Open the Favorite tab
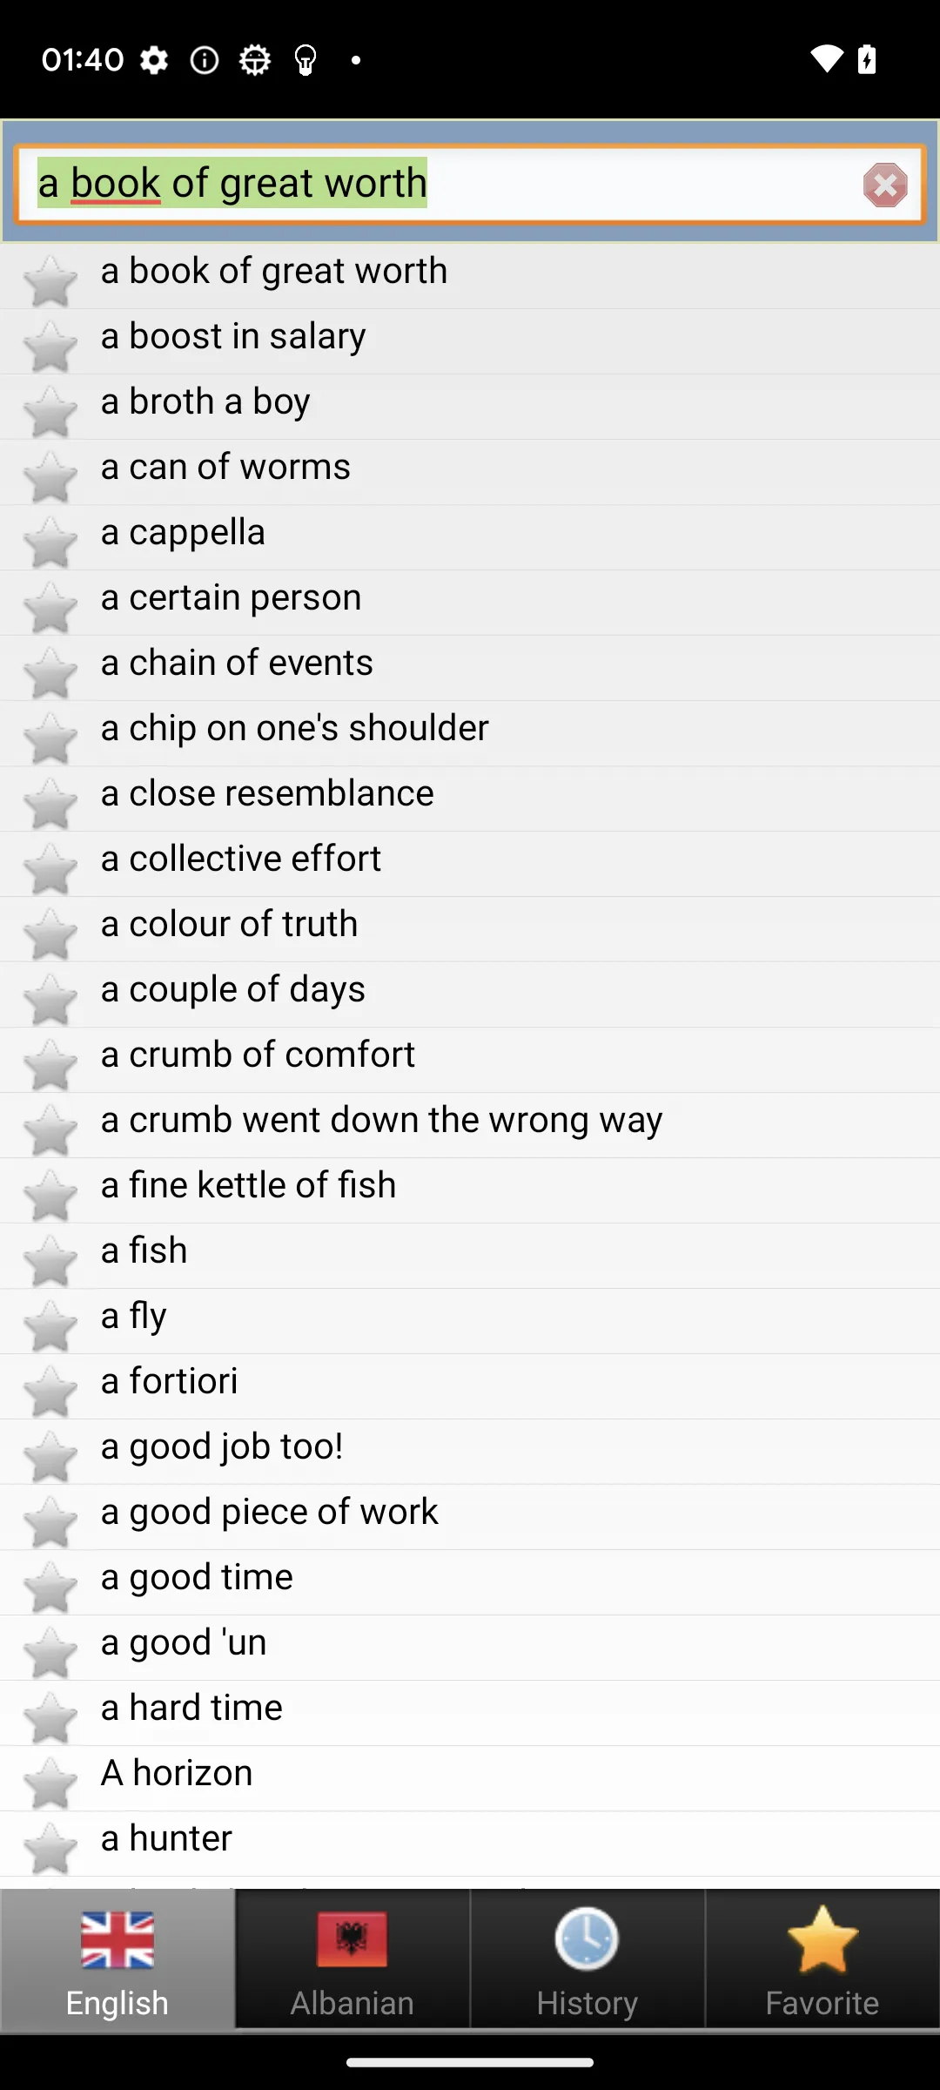The height and width of the screenshot is (2090, 940). [x=822, y=1959]
